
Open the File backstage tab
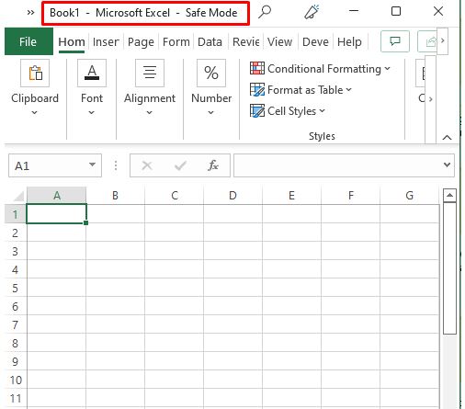point(28,41)
